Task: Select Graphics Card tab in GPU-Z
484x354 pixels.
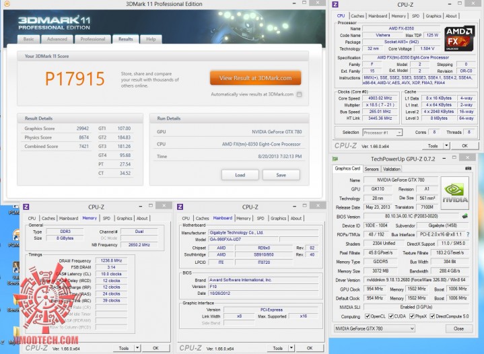Action: pyautogui.click(x=347, y=168)
